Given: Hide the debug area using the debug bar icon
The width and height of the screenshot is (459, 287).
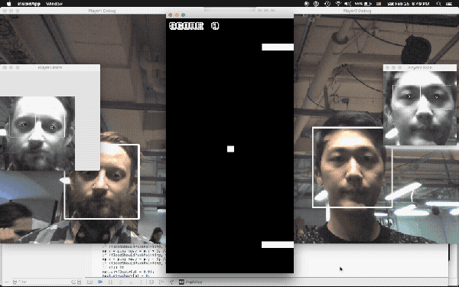Looking at the screenshot, I should [x=90, y=282].
